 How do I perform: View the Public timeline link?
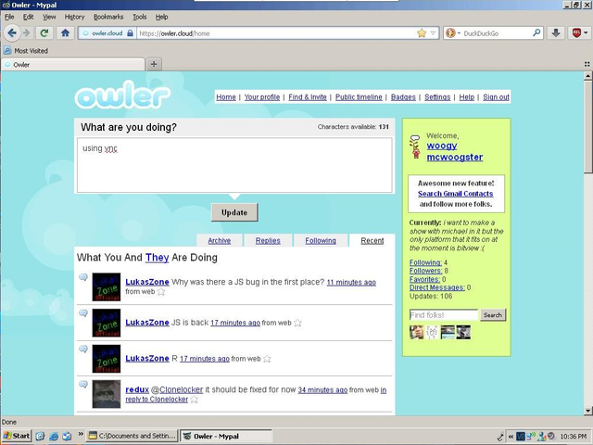pos(359,97)
